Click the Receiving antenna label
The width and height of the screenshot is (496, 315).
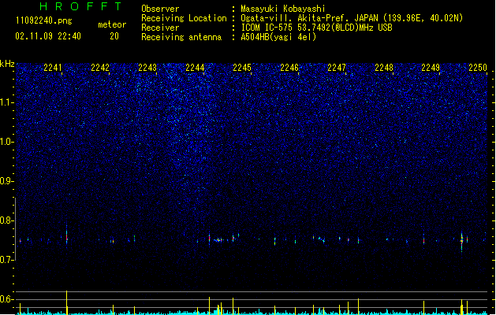181,37
